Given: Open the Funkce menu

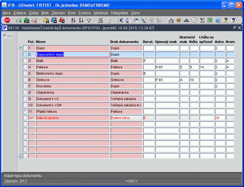Looking at the screenshot, I should coord(85,13).
